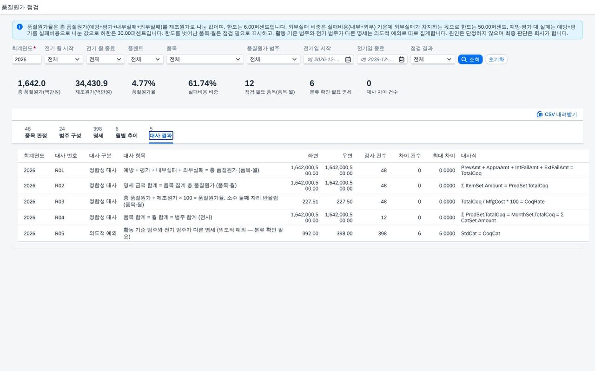Select the 월별 추이 tab
This screenshot has height=371, width=595.
pyautogui.click(x=126, y=133)
